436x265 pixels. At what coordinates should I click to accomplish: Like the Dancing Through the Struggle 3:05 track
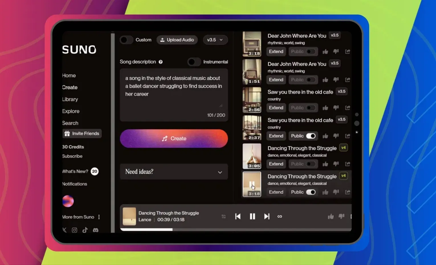click(x=325, y=164)
